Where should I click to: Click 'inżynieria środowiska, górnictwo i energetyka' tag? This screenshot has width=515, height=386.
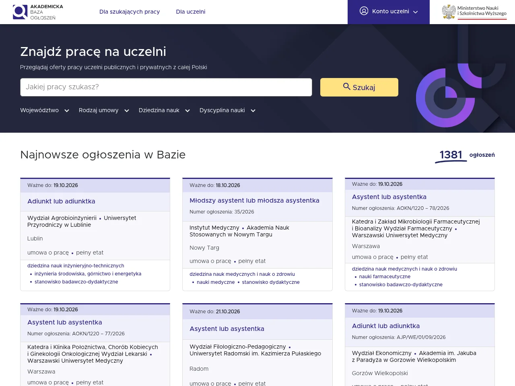coord(88,274)
